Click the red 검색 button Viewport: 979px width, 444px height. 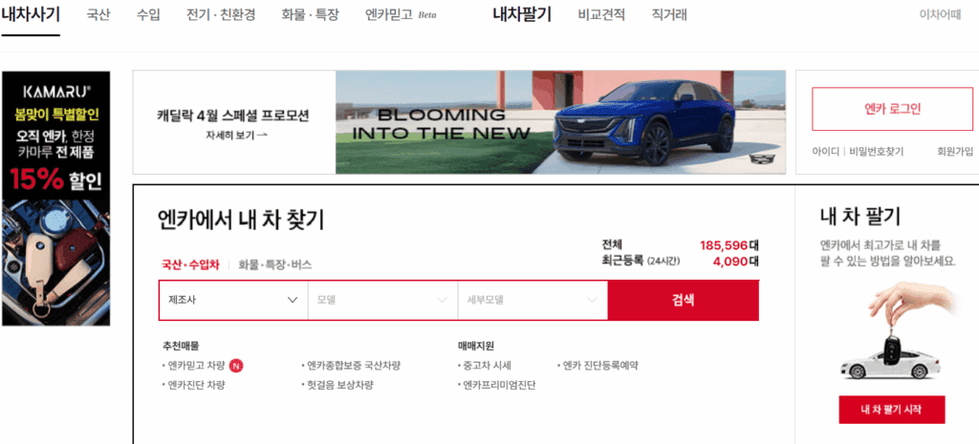[x=684, y=300]
